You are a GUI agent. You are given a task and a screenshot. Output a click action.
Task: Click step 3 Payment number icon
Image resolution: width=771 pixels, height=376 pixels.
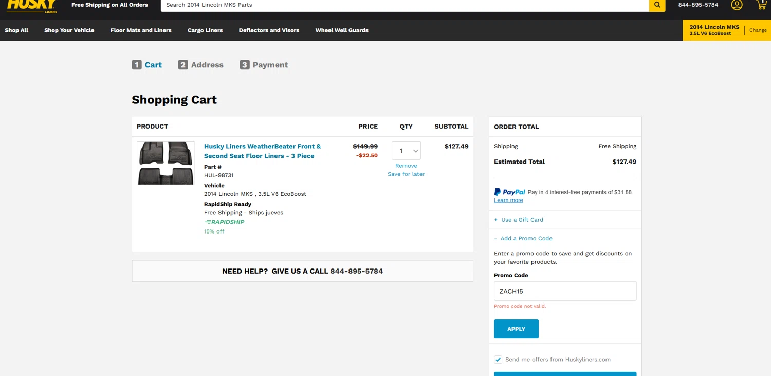pos(245,65)
